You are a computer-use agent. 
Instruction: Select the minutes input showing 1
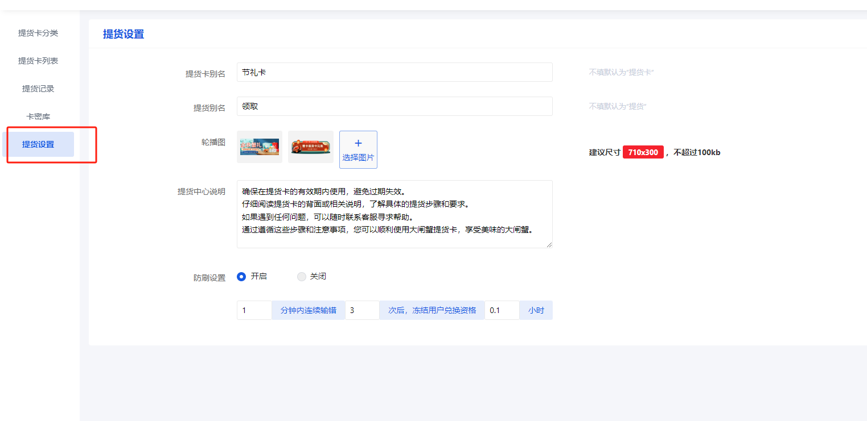254,310
